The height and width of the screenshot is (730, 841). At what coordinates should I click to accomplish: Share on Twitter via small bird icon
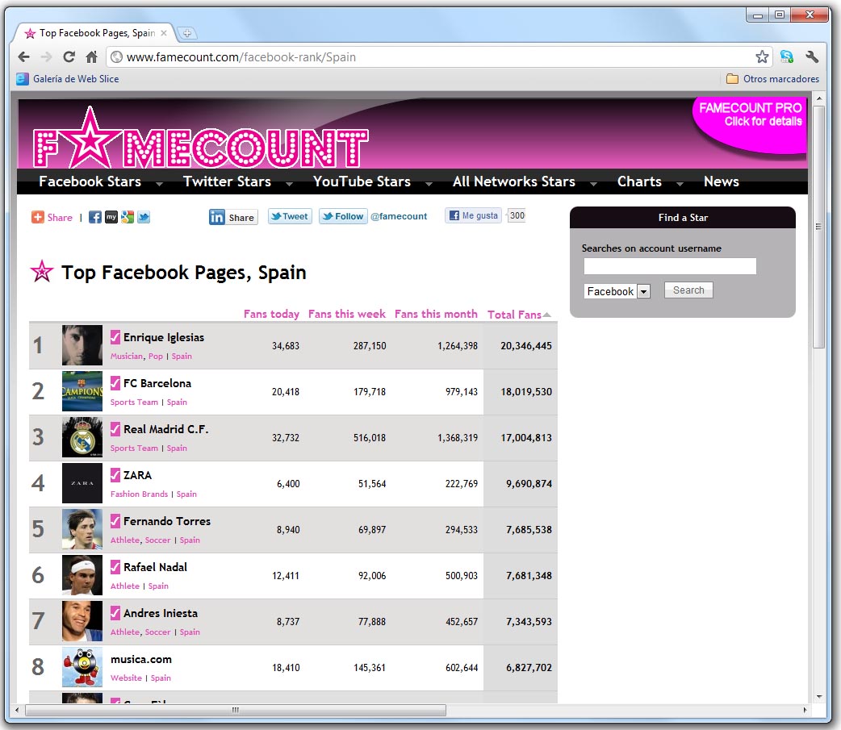coord(143,217)
